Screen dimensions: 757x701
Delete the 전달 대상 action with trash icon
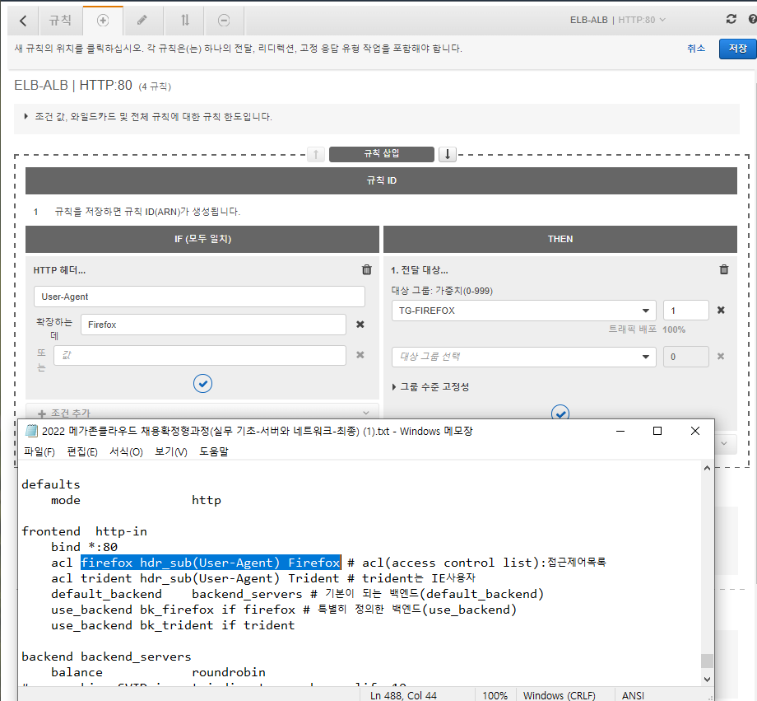click(x=724, y=269)
